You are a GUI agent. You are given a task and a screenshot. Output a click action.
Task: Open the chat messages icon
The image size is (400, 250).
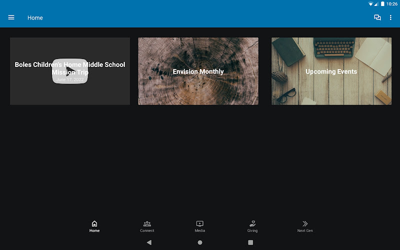coord(377,17)
